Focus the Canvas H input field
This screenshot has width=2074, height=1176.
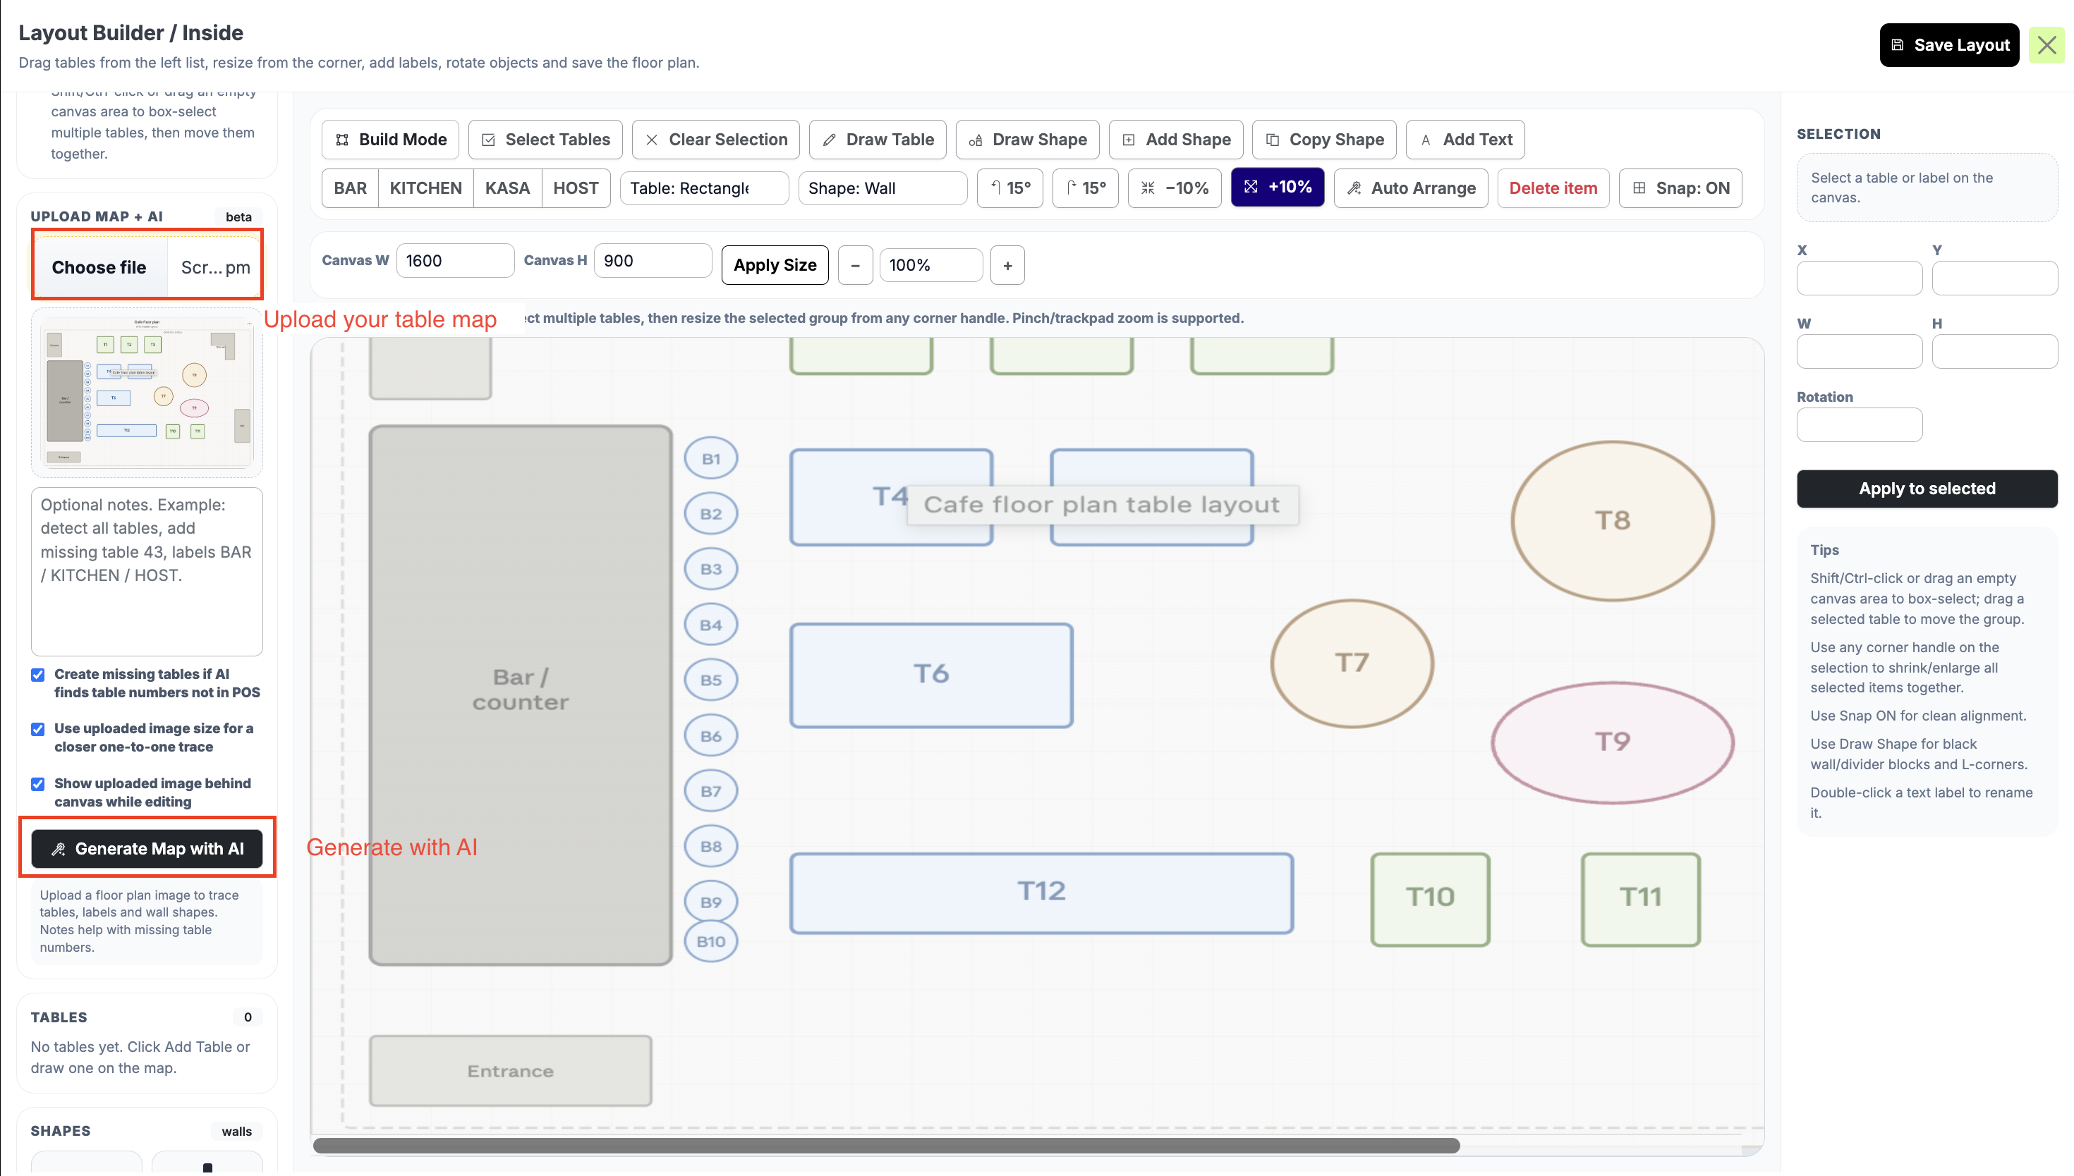click(x=653, y=261)
